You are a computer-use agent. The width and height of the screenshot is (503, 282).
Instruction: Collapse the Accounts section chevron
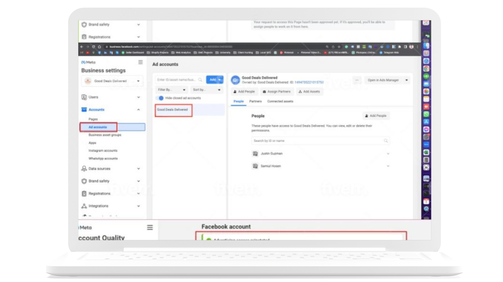click(139, 110)
